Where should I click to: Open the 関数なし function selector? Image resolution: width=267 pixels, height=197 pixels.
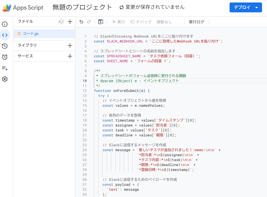[x=164, y=22]
